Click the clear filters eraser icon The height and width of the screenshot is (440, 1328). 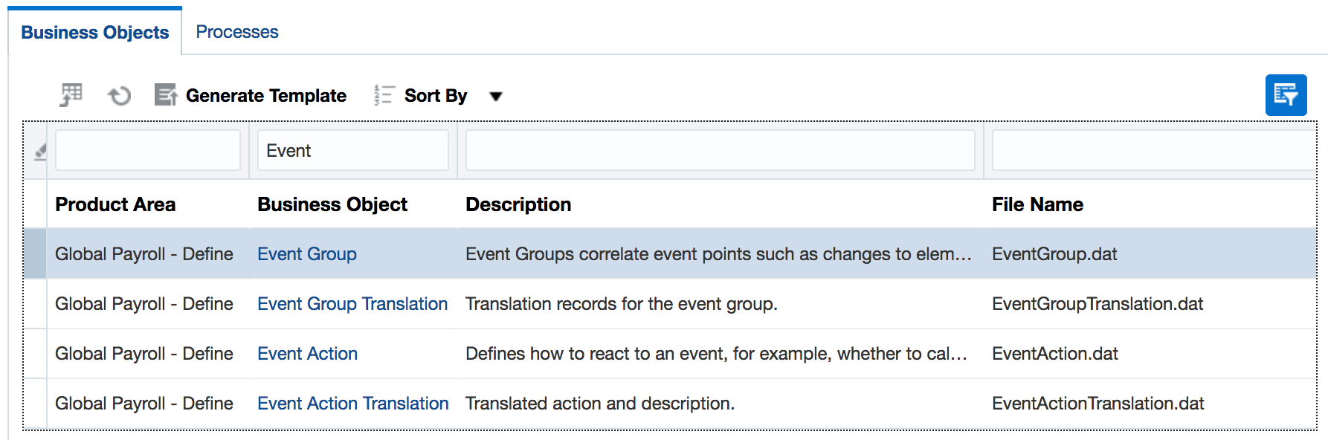click(40, 152)
